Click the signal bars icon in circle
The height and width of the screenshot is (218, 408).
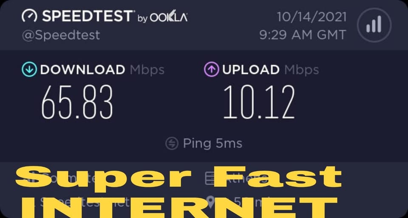point(374,25)
